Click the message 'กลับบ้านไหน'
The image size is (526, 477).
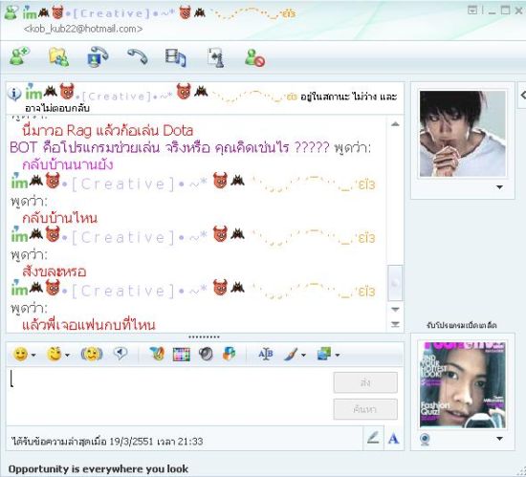point(59,218)
